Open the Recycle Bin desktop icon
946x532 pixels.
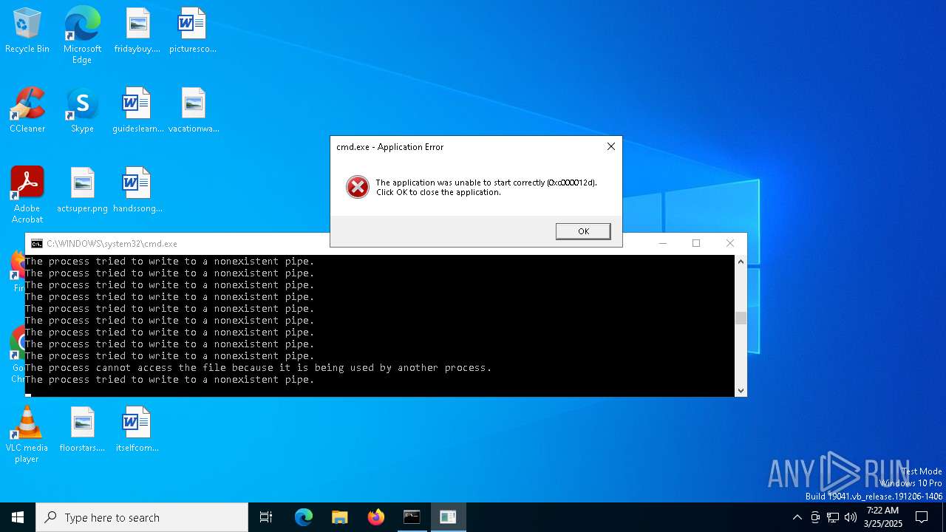[x=27, y=31]
